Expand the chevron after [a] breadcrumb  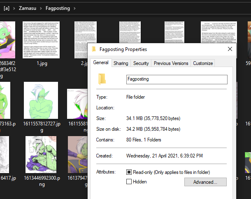click(x=14, y=8)
